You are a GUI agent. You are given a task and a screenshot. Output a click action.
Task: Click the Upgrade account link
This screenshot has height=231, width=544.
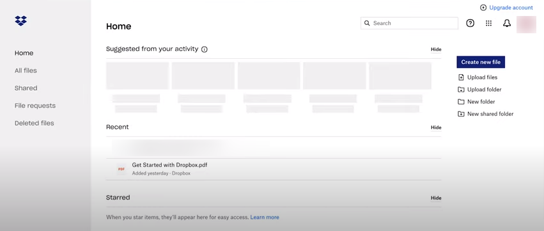coord(511,8)
